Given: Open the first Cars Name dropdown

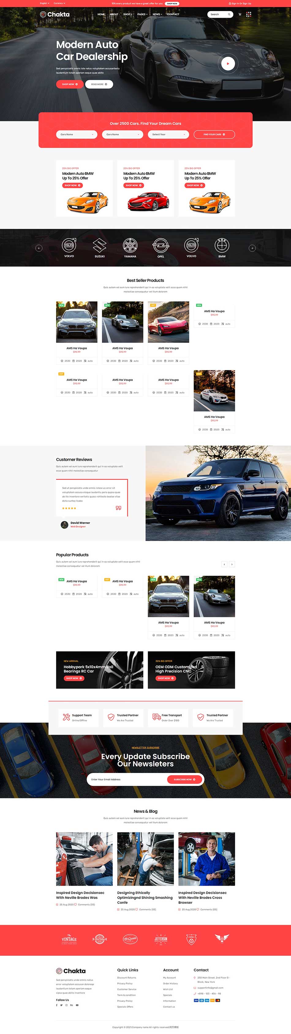Looking at the screenshot, I should pyautogui.click(x=77, y=134).
